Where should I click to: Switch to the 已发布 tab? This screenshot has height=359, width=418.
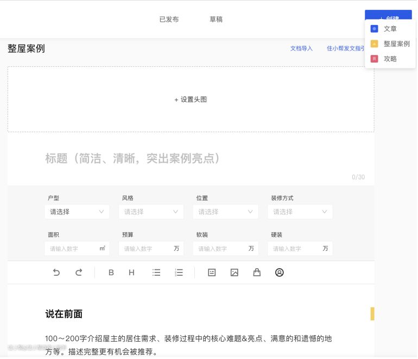169,20
